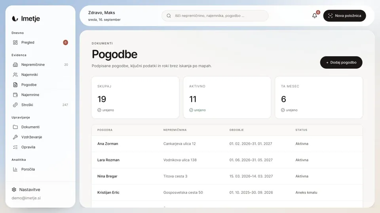Sort by Pogodba column header

[105, 130]
